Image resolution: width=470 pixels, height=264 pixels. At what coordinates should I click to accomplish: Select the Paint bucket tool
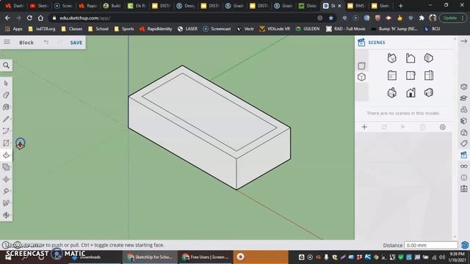pos(6,107)
